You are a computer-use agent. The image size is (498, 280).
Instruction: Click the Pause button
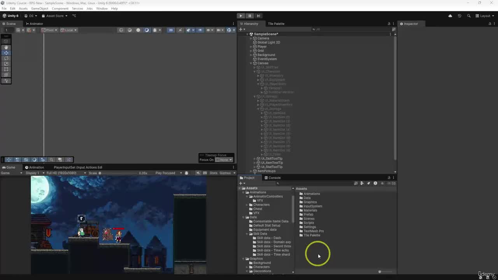(250, 16)
